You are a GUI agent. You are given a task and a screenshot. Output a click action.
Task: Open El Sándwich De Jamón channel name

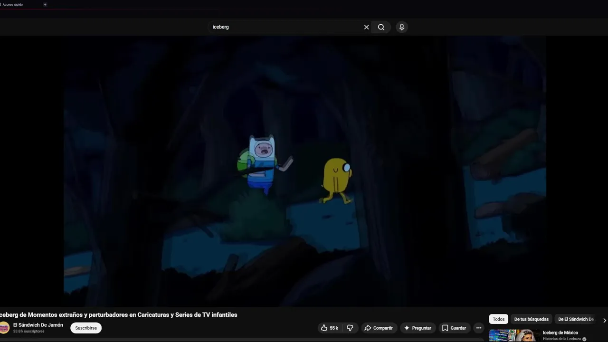click(x=38, y=325)
